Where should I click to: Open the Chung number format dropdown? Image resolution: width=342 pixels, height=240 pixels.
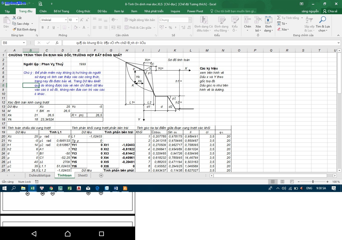pos(190,20)
